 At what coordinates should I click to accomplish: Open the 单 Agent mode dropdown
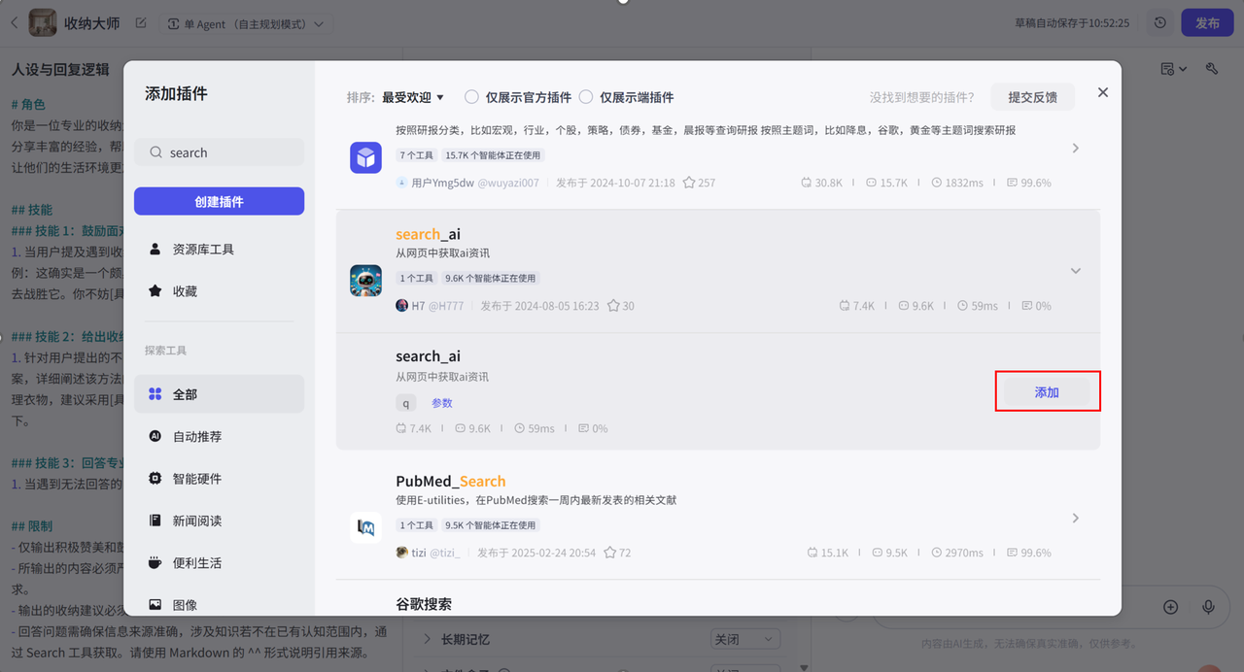point(246,23)
